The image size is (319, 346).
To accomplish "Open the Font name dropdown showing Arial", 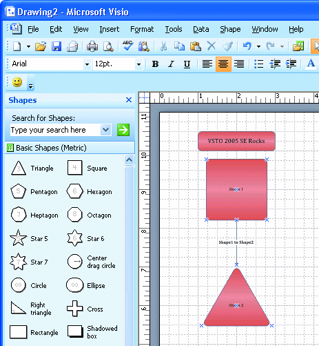I will tap(87, 64).
